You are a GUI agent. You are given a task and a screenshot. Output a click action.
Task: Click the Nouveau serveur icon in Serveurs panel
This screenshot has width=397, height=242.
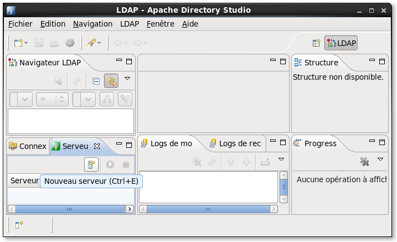91,164
